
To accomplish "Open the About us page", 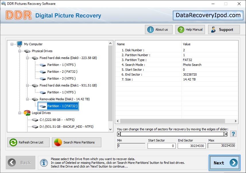I will click(x=159, y=30).
